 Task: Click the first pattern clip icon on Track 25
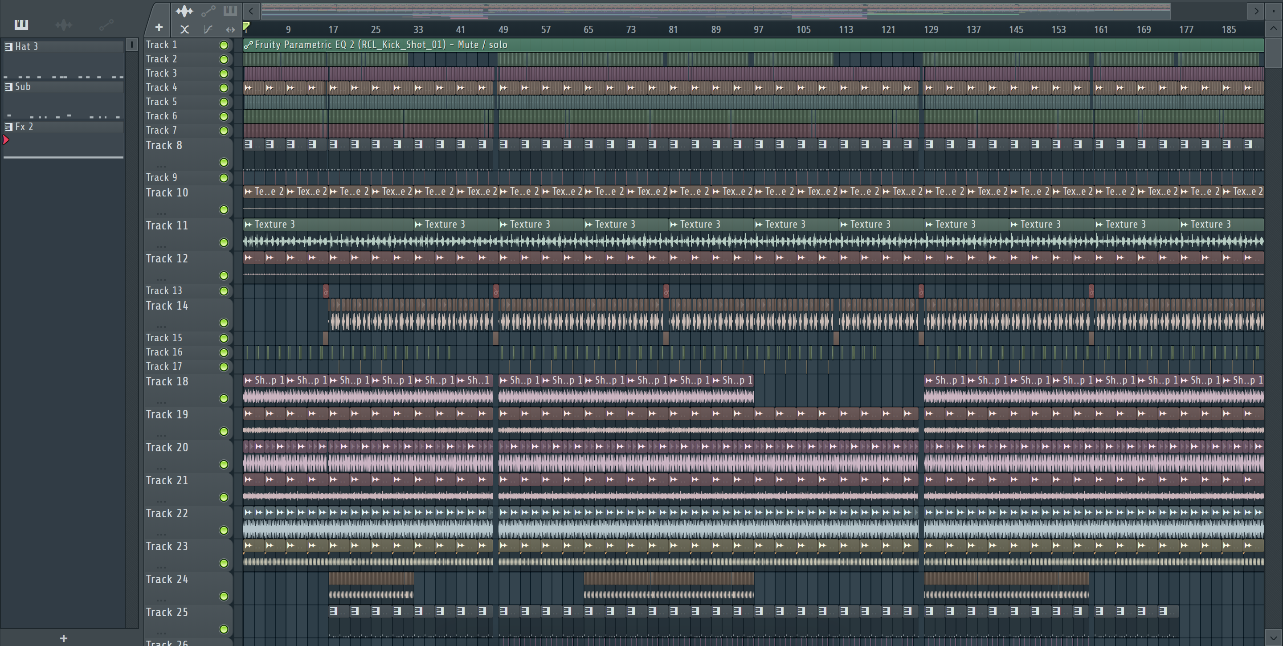[x=333, y=611]
